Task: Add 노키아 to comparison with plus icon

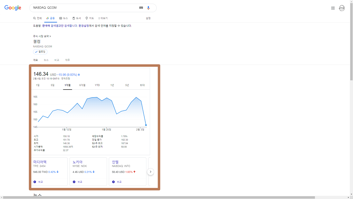Action: point(74,182)
